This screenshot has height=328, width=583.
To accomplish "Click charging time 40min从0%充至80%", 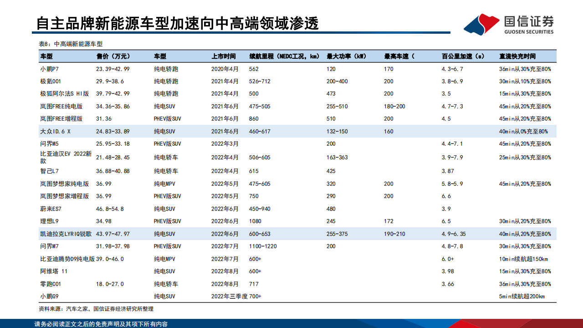I will coord(524,131).
